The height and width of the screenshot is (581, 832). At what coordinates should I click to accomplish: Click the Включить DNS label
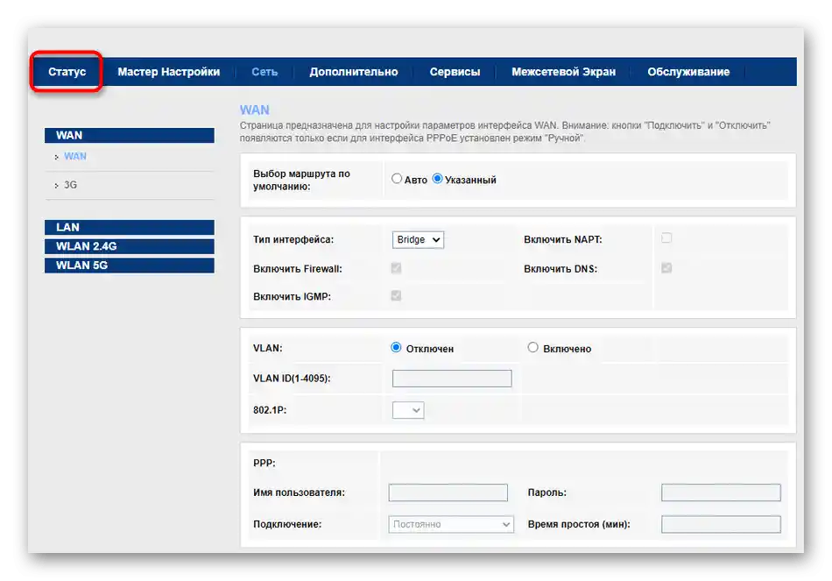(x=561, y=269)
